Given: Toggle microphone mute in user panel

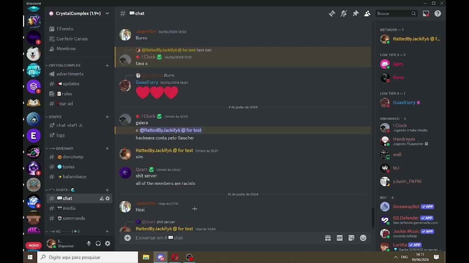Looking at the screenshot, I should [89, 244].
